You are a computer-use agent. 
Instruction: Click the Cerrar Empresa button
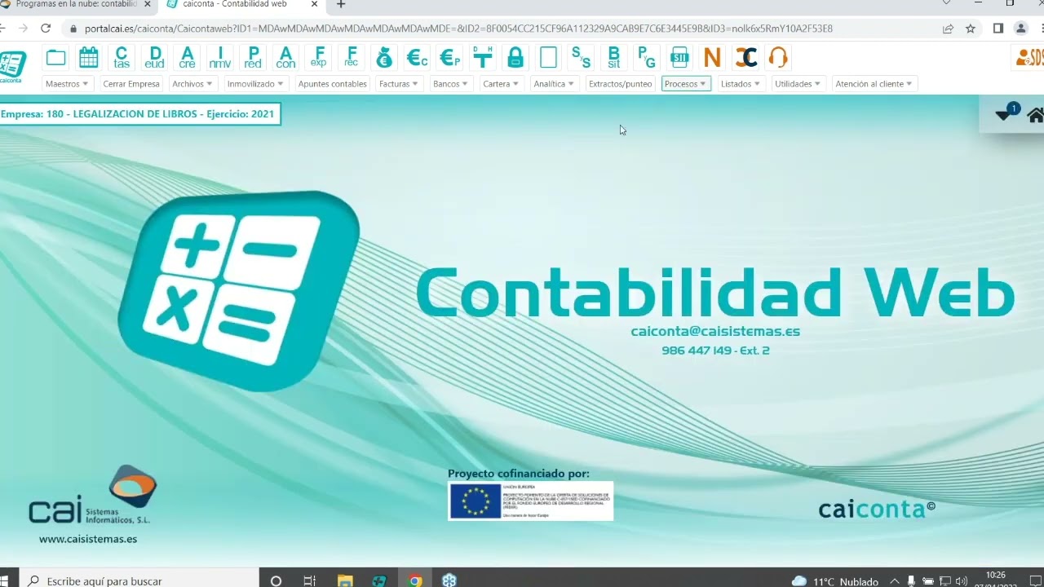click(131, 84)
